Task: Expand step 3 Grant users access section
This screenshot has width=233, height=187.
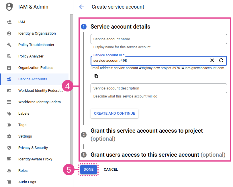Action: tap(158, 155)
